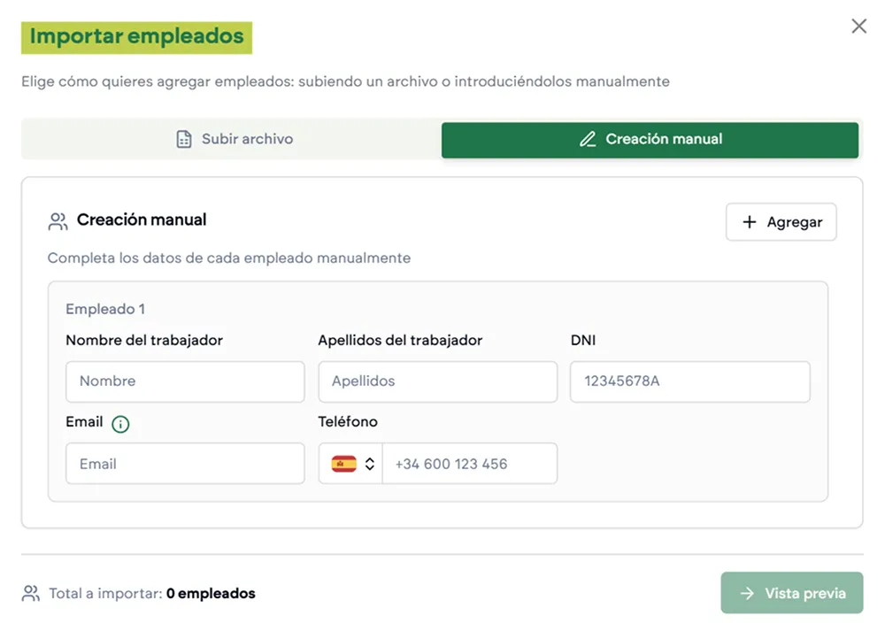This screenshot has height=631, width=885.
Task: Click the document icon on Subir archivo tab
Action: 183,138
